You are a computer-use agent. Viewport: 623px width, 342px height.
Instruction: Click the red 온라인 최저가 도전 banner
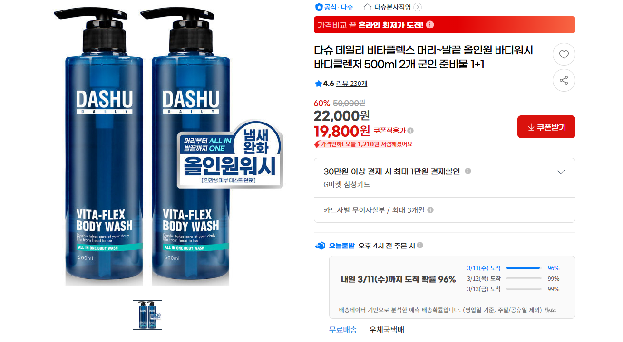(445, 25)
